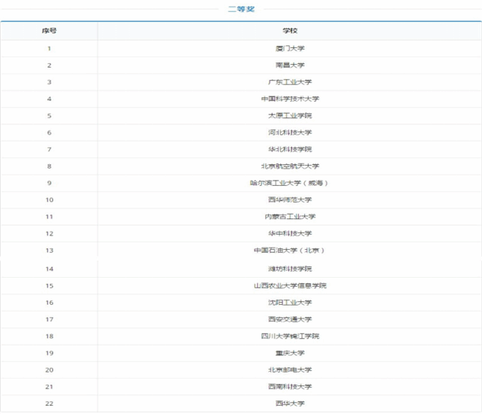Click serial number 1 cell
This screenshot has height=414, width=482.
[x=49, y=48]
